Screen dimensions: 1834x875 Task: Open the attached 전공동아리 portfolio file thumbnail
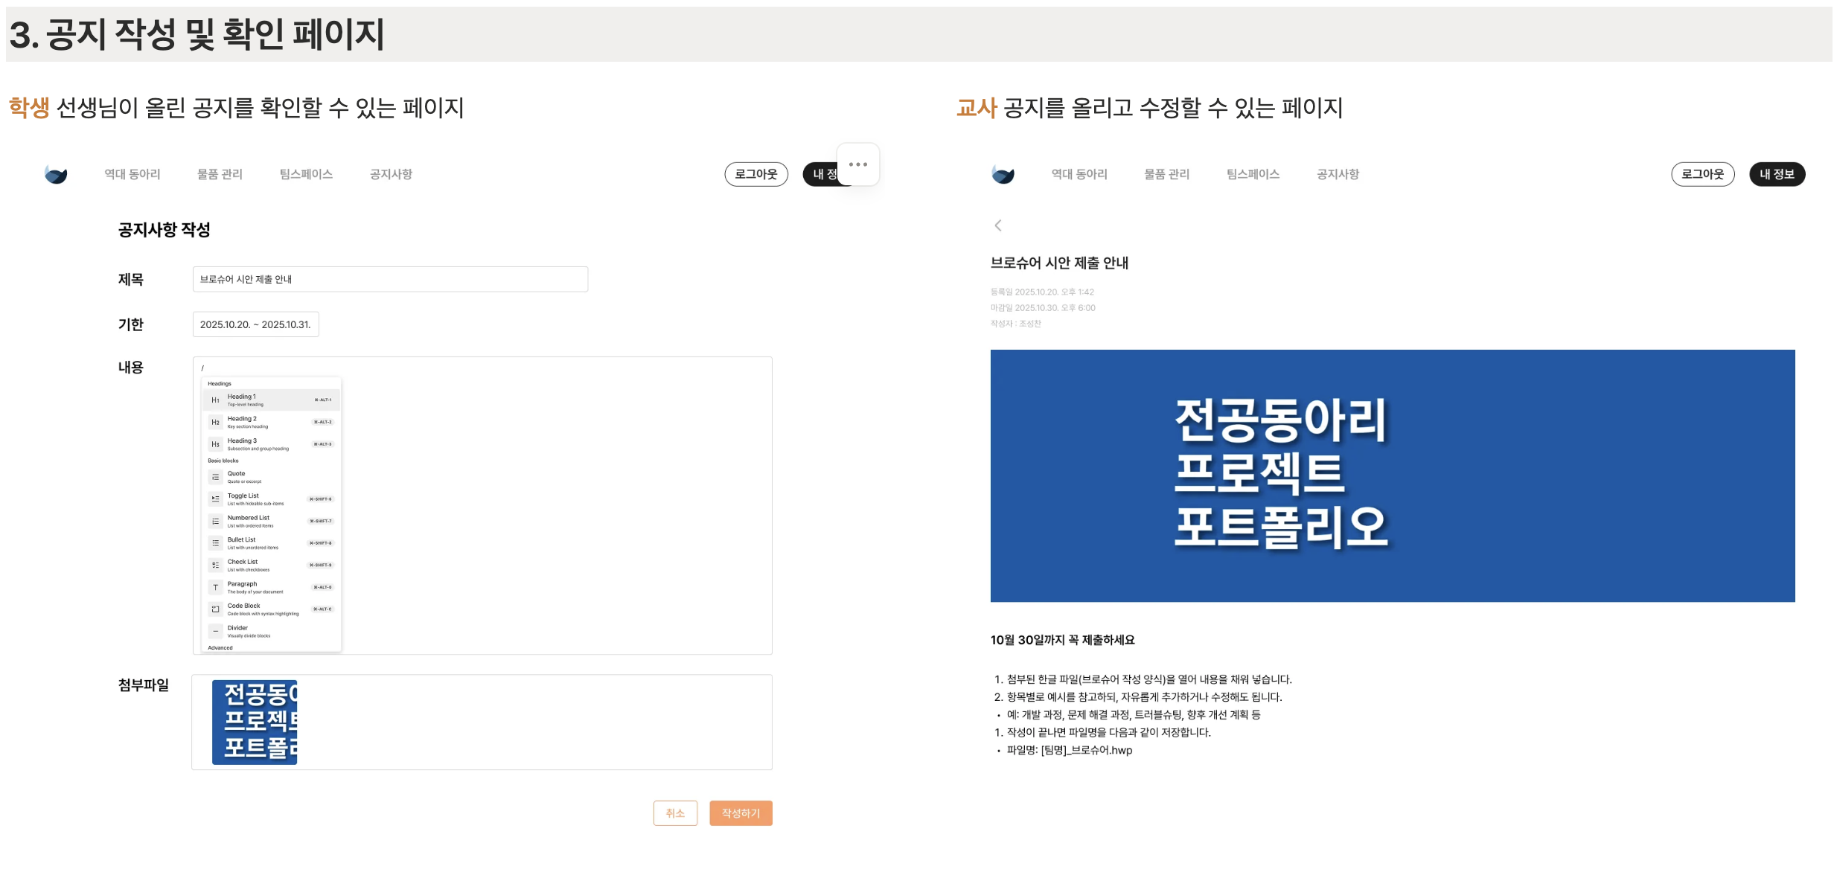click(255, 720)
